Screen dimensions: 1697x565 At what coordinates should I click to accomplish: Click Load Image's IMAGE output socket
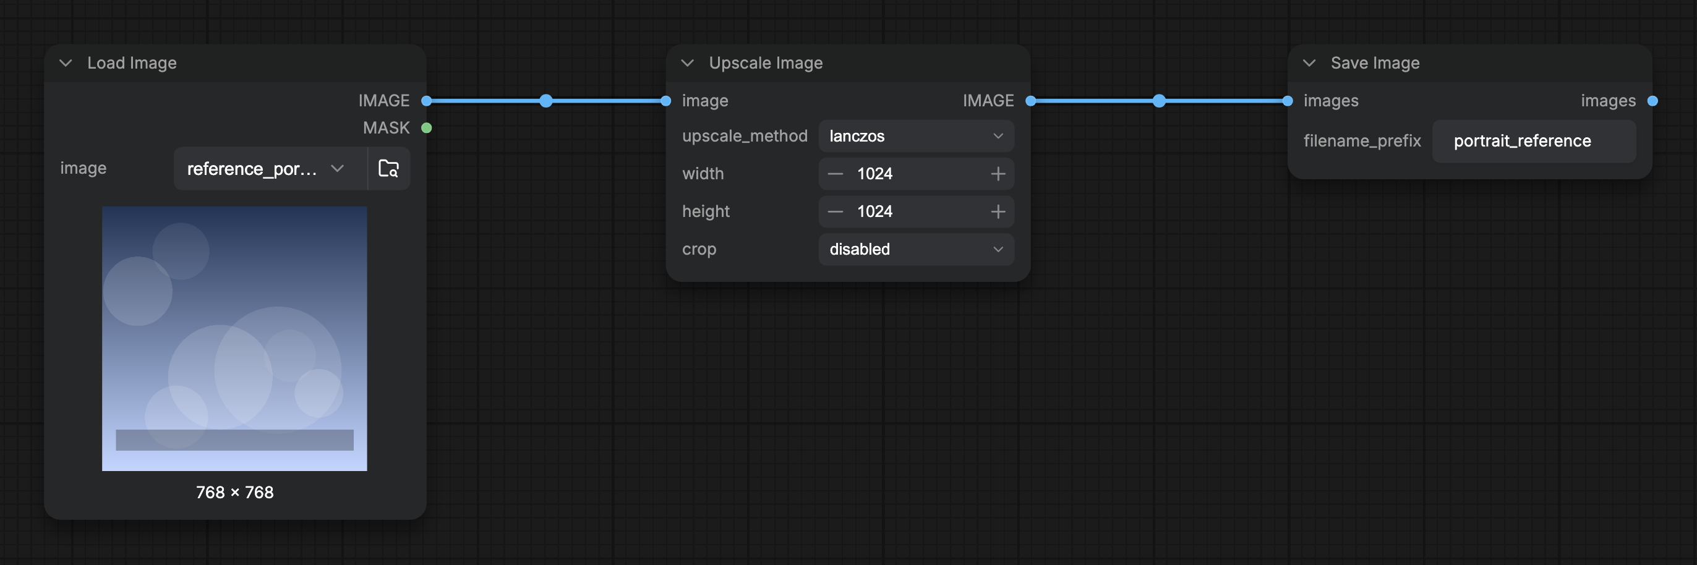coord(427,101)
